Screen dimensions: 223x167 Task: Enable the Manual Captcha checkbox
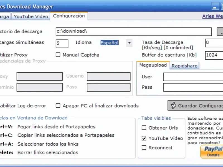click(58, 55)
